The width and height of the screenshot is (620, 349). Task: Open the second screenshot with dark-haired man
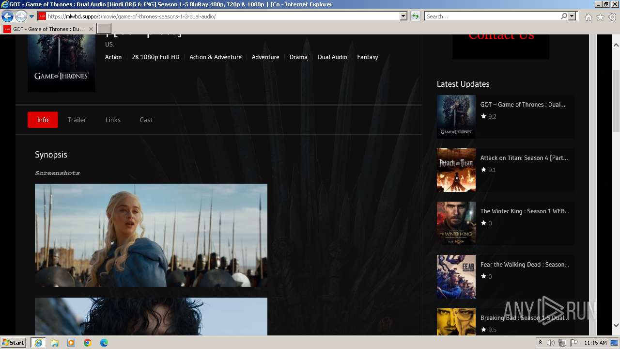(x=151, y=317)
